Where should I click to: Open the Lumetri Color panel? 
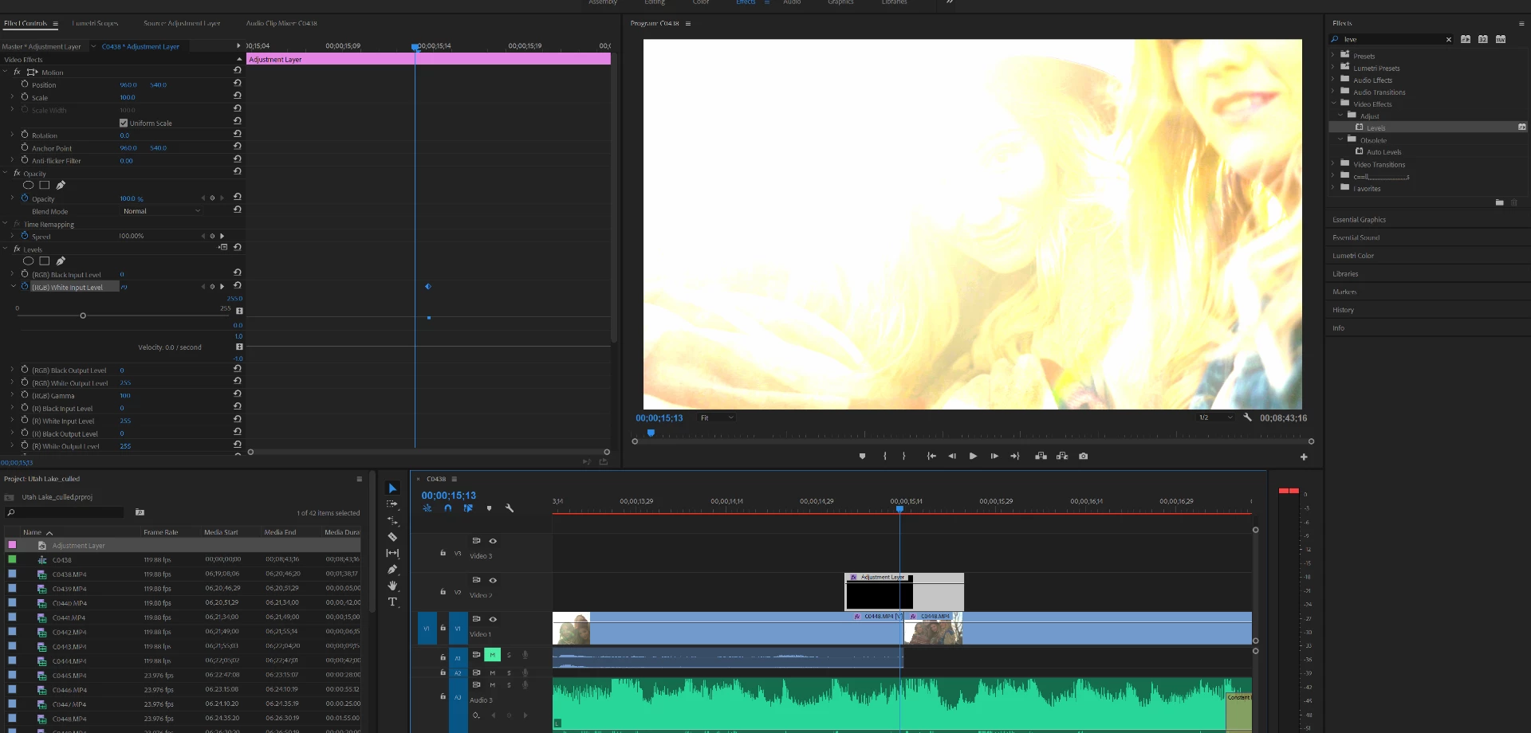tap(1353, 256)
